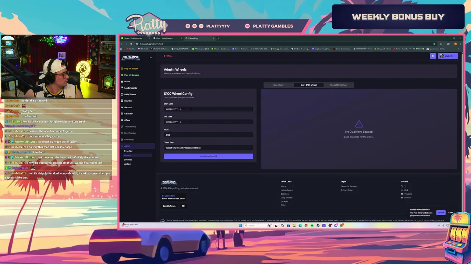The width and height of the screenshot is (471, 264).
Task: Open the Youtube social link in footer
Action: pos(406,194)
